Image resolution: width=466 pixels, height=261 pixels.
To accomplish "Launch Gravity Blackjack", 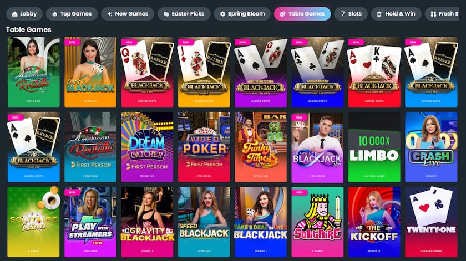I will [x=147, y=222].
